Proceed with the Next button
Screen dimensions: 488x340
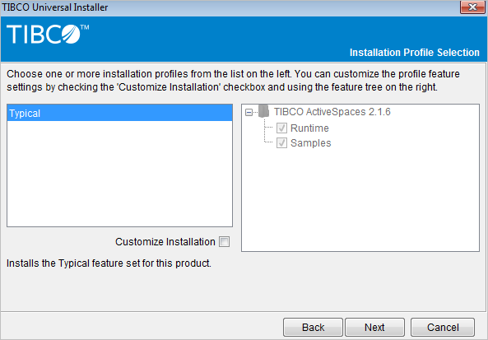(374, 327)
